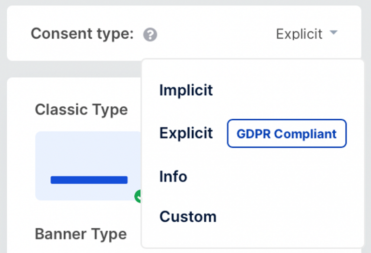371x253 pixels.
Task: Click the dropdown caret next to Explicit
Action: 334,32
